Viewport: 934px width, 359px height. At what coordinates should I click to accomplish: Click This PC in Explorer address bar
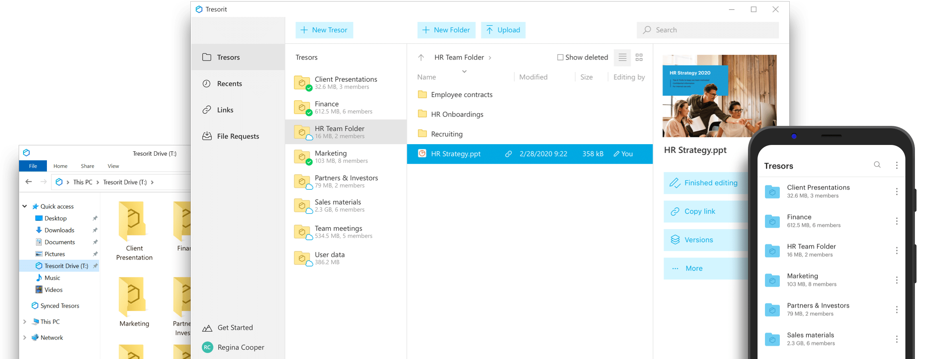click(x=83, y=182)
